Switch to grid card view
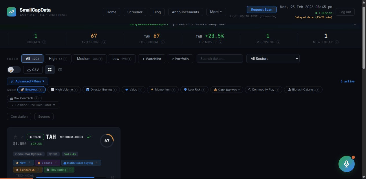The height and width of the screenshot is (179, 366). (x=50, y=70)
